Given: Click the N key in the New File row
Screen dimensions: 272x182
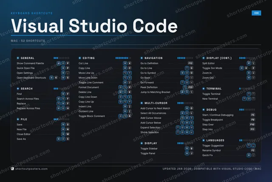Looking at the screenshot, I should pos(68,130).
